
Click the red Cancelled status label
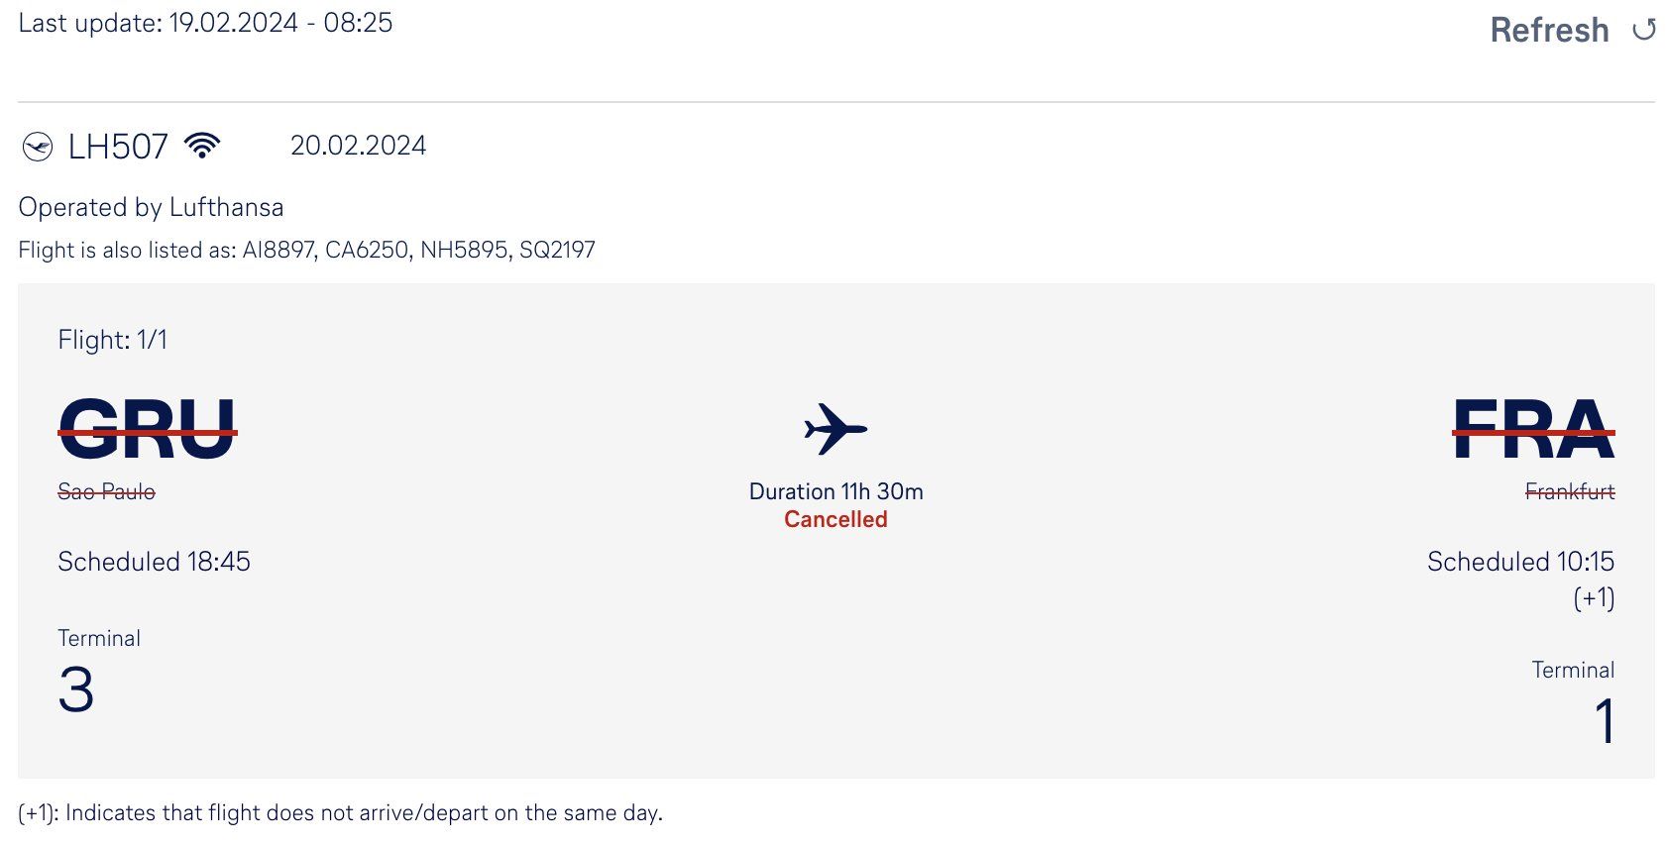835,519
